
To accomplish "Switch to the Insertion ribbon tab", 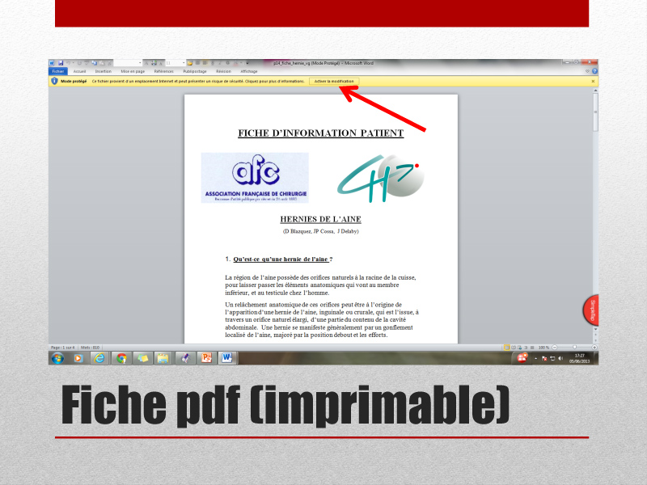I will pos(104,71).
